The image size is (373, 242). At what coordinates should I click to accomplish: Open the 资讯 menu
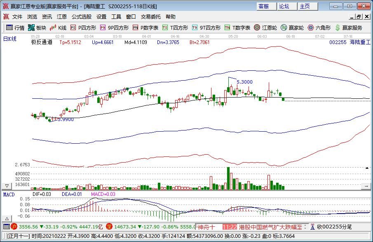point(47,16)
